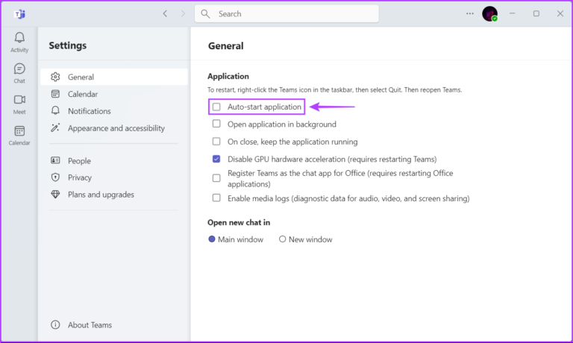Click the Open new chat in heading

tap(239, 222)
